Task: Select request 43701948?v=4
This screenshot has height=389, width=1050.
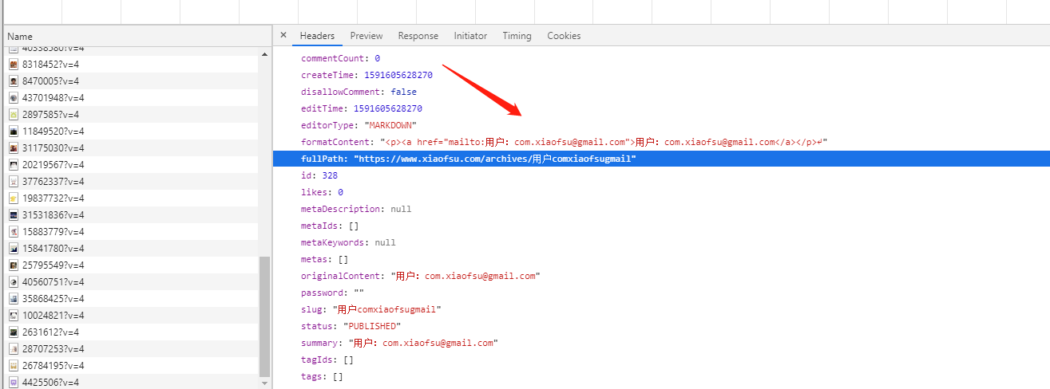Action: tap(129, 97)
